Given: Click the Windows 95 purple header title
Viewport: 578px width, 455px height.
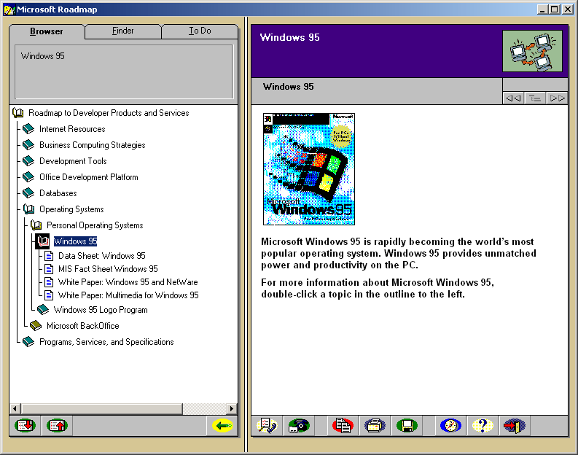Looking at the screenshot, I should [x=290, y=38].
